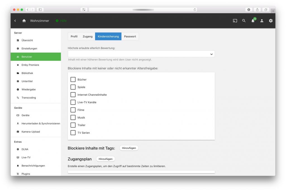286x191 pixels.
Task: Reload the page in Safari
Action: (195, 10)
